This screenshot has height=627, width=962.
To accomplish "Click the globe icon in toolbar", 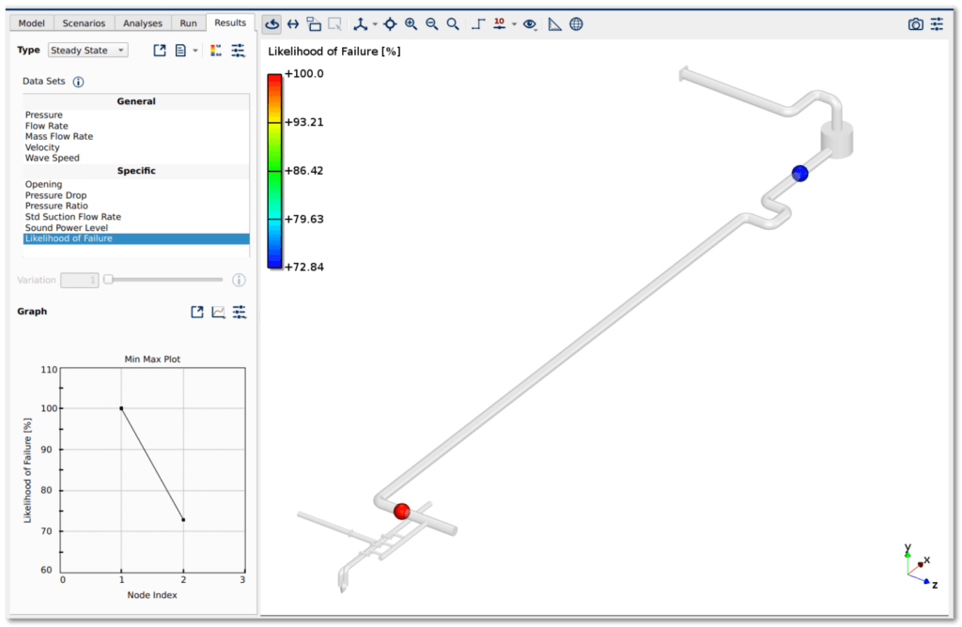I will point(576,24).
